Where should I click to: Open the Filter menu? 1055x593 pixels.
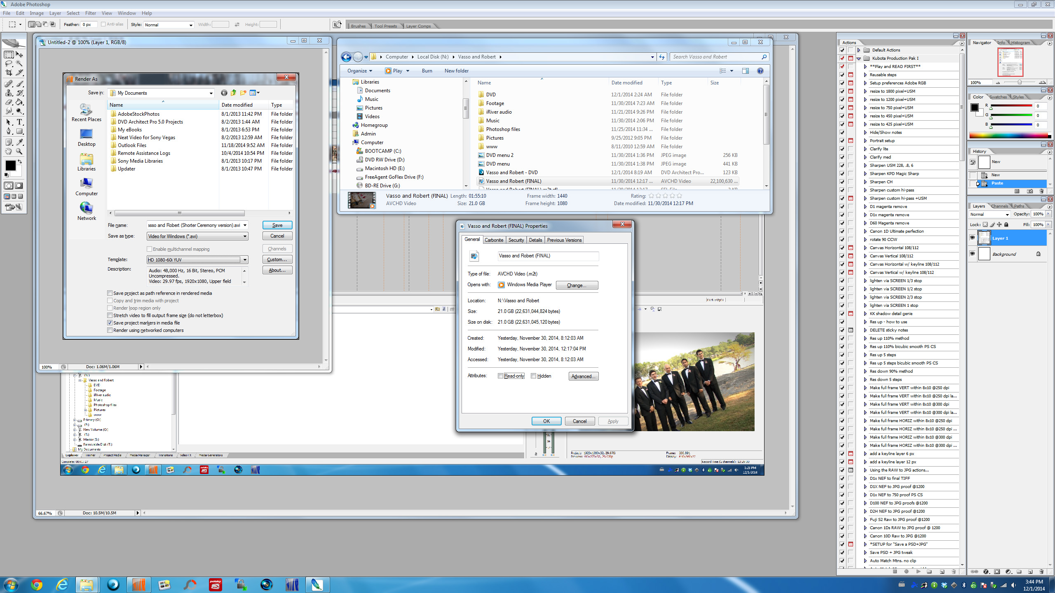pyautogui.click(x=90, y=13)
